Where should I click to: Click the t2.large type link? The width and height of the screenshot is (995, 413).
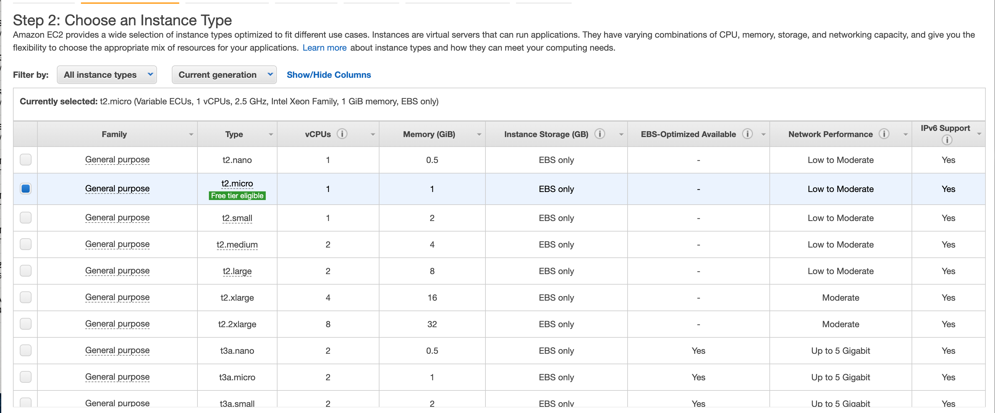(x=237, y=271)
